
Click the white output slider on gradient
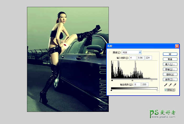[x=157, y=90]
